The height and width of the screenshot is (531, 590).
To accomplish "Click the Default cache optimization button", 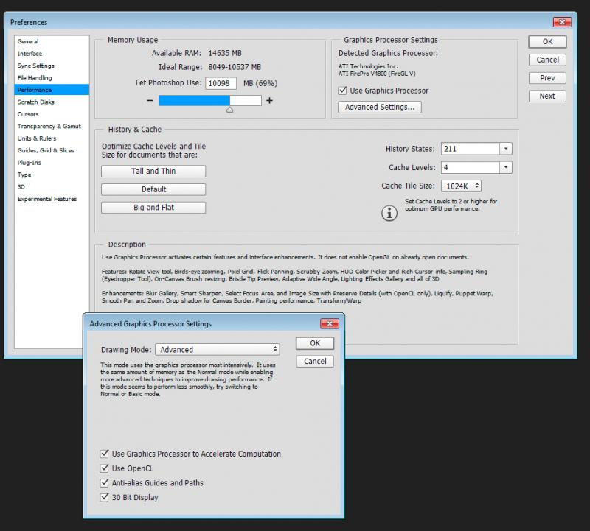I will click(153, 189).
